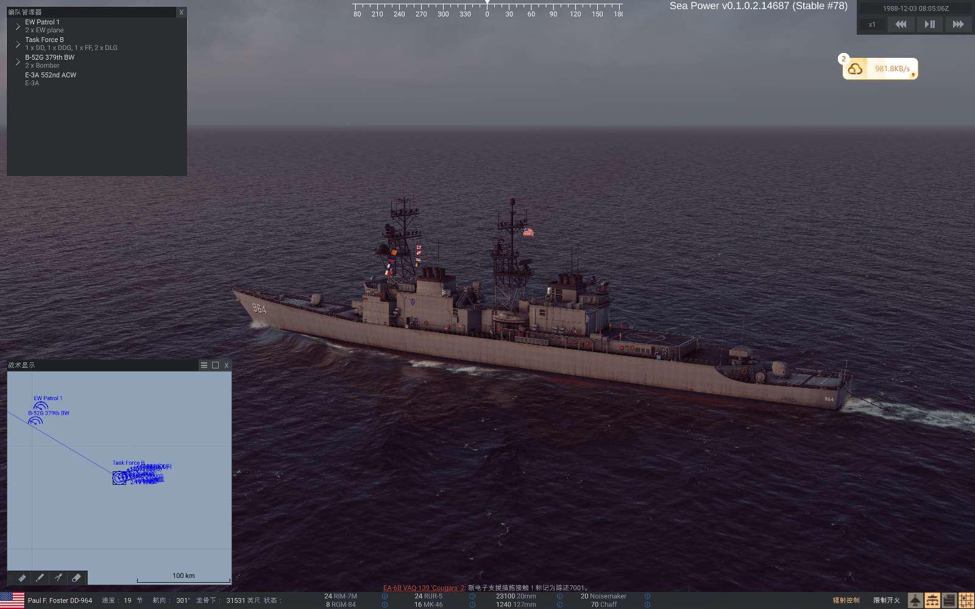Image resolution: width=975 pixels, height=609 pixels.
Task: Select the eraser tool on tactical map
Action: click(77, 577)
